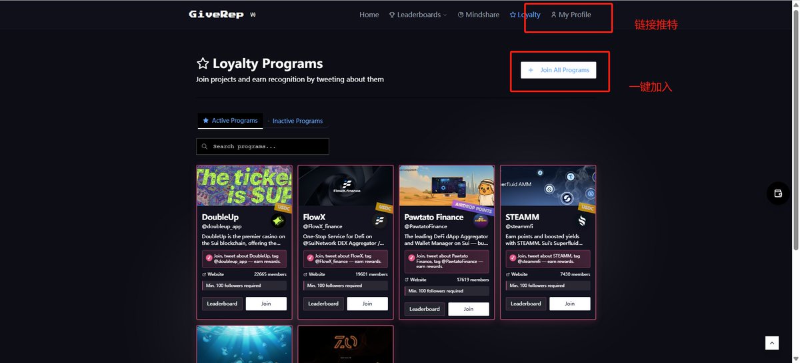Focus the Search programs field

coord(263,146)
